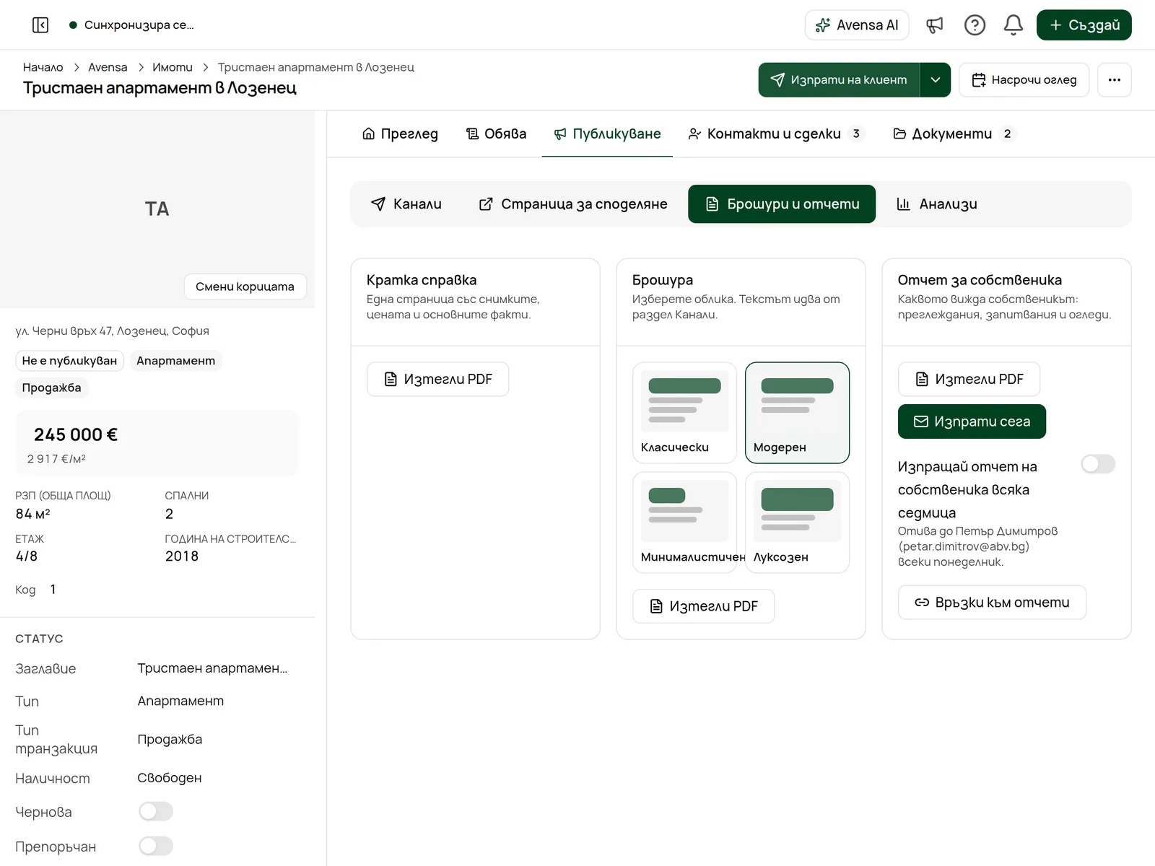The height and width of the screenshot is (866, 1155).
Task: Click the 245 000 € price
Action: click(x=76, y=434)
